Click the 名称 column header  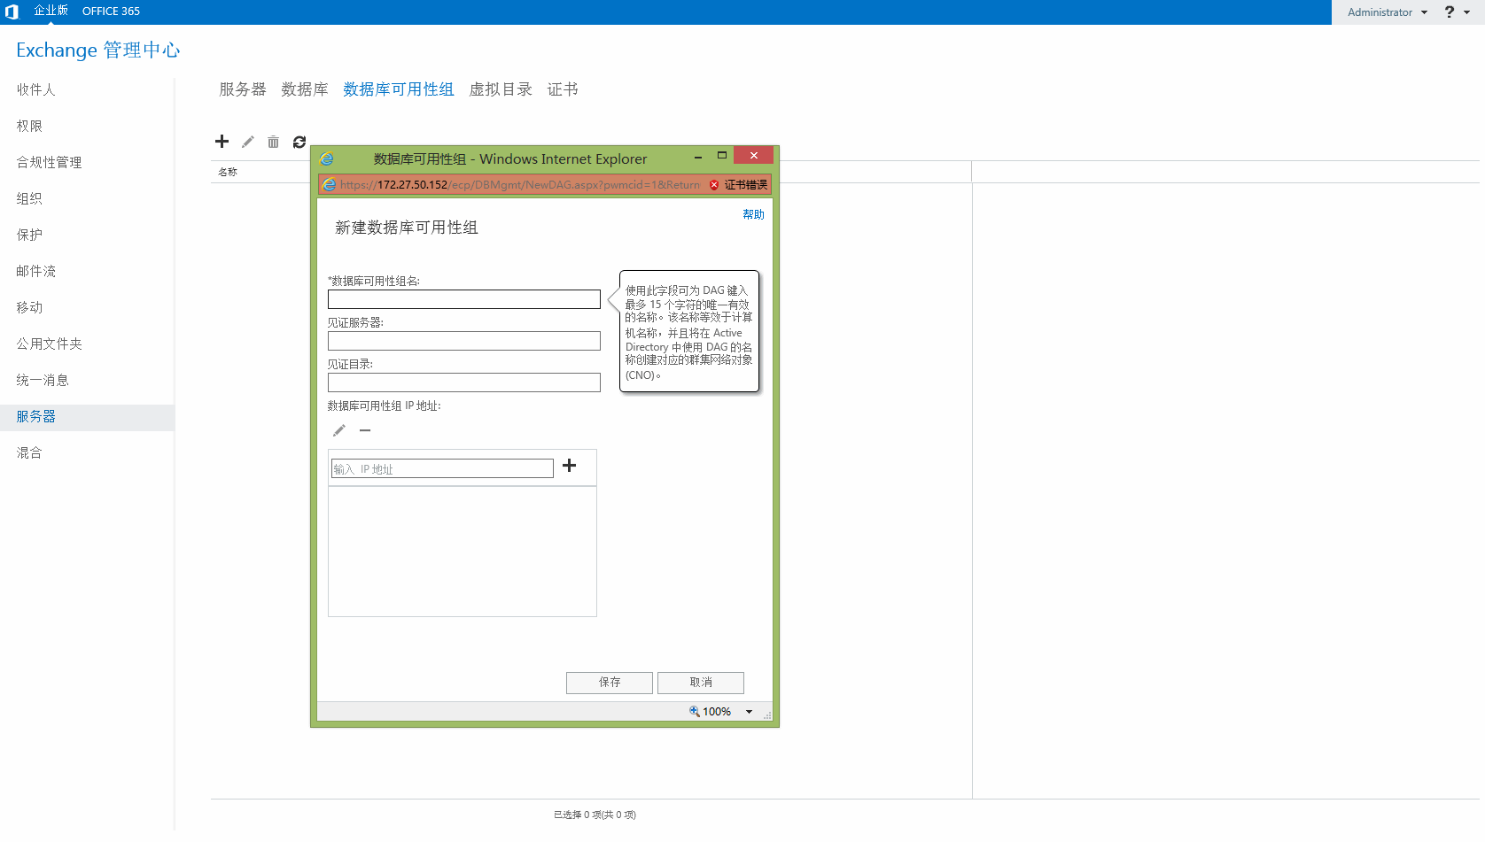pos(228,172)
